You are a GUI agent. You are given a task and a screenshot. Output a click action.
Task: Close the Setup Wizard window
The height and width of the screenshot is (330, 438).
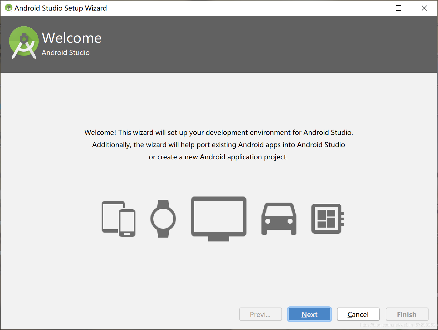tap(424, 8)
